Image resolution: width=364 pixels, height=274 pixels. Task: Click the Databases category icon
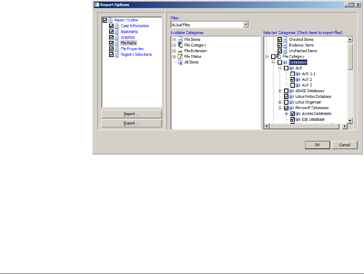(x=285, y=63)
